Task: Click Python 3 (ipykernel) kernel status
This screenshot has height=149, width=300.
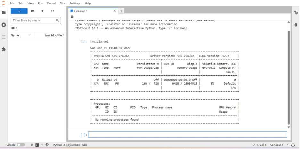Action: 70,145
